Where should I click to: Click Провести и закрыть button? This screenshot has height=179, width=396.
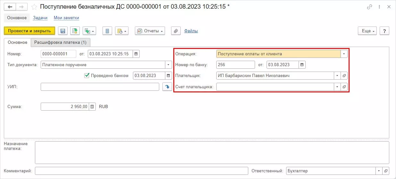point(29,31)
